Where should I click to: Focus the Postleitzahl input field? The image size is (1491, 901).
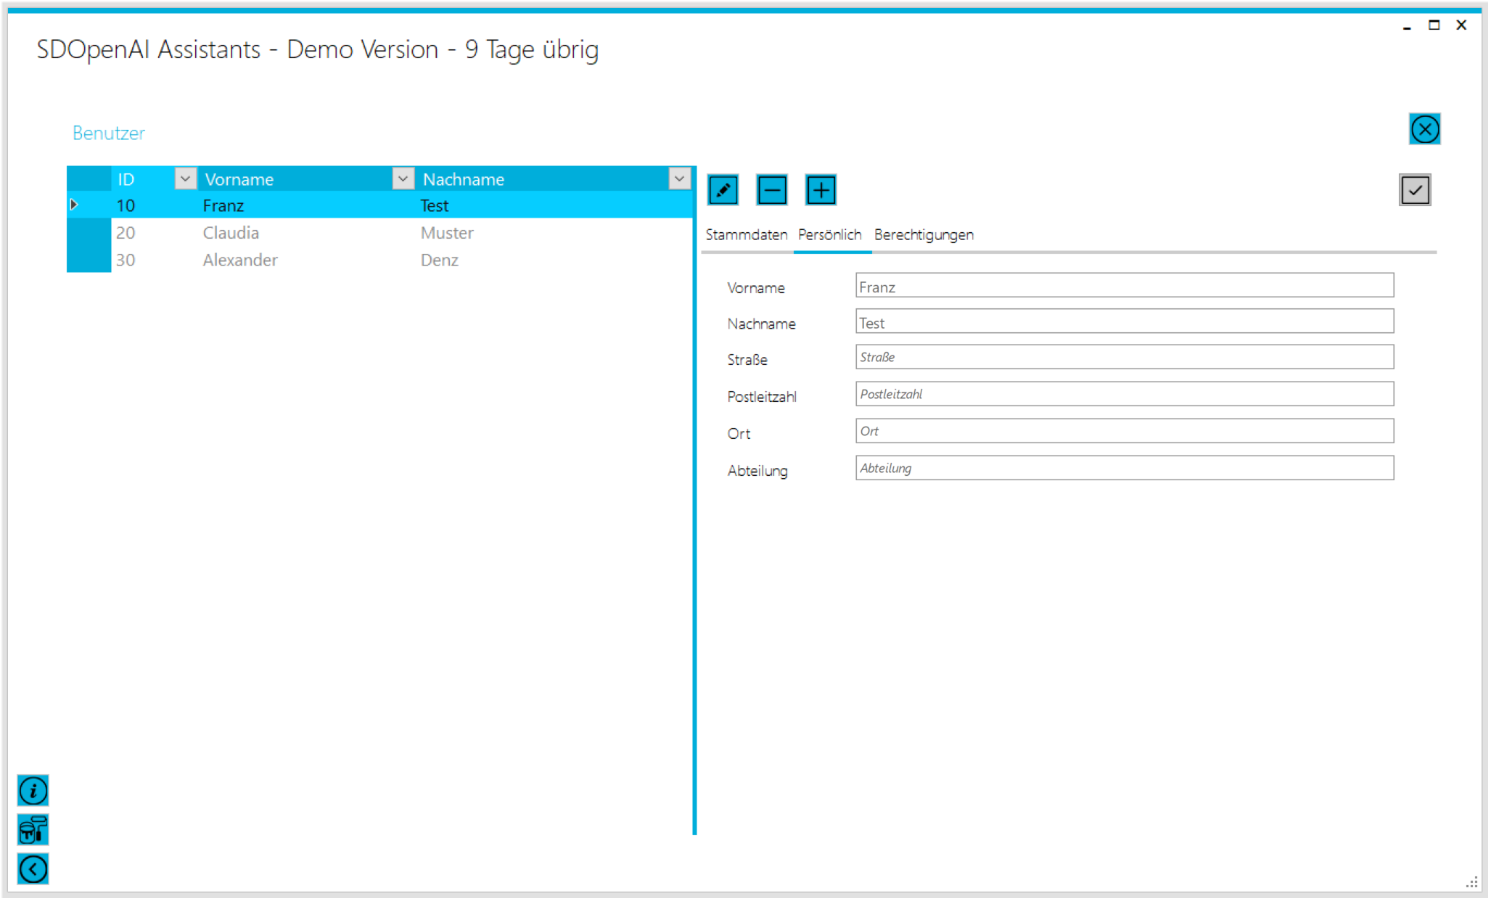point(1125,395)
